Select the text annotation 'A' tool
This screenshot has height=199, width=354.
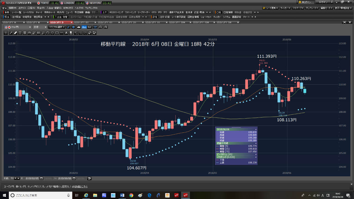66,33
